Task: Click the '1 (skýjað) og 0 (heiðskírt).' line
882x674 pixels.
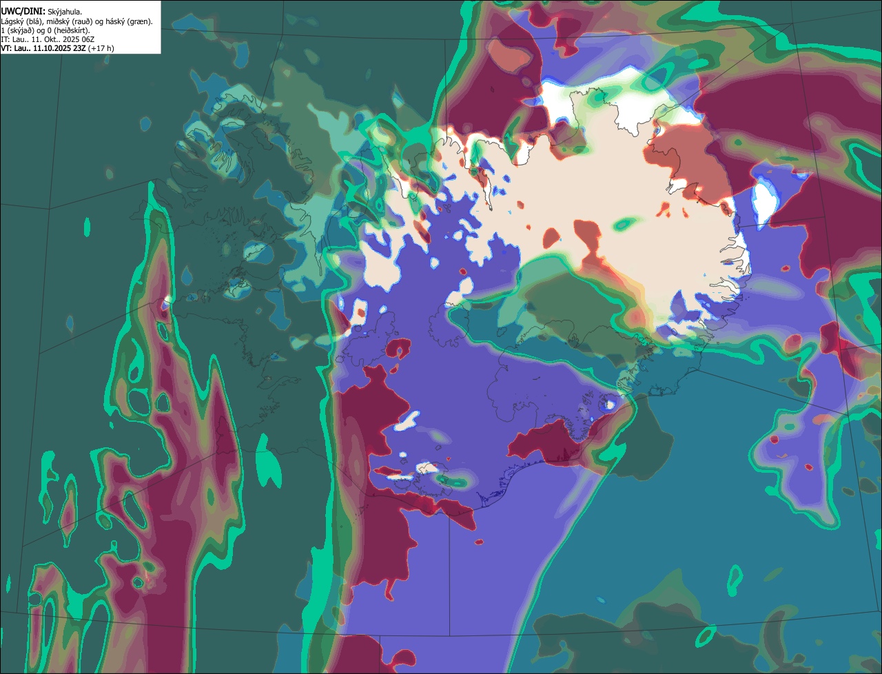Action: click(45, 30)
